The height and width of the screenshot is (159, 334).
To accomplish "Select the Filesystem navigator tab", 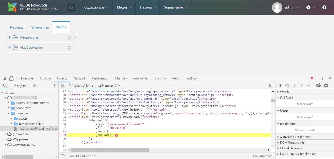I will (21, 85).
